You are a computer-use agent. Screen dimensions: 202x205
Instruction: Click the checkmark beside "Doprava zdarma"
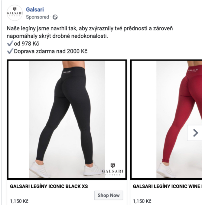9,51
